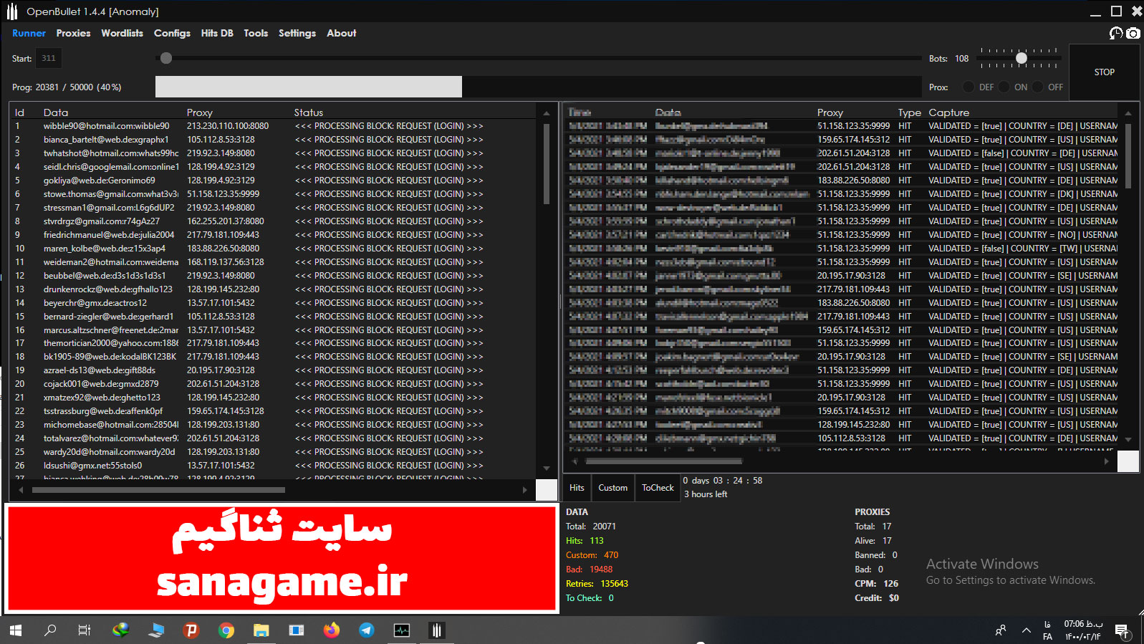Viewport: 1144px width, 644px height.
Task: Click the up arrow of the left list scrollbar
Action: [x=547, y=113]
